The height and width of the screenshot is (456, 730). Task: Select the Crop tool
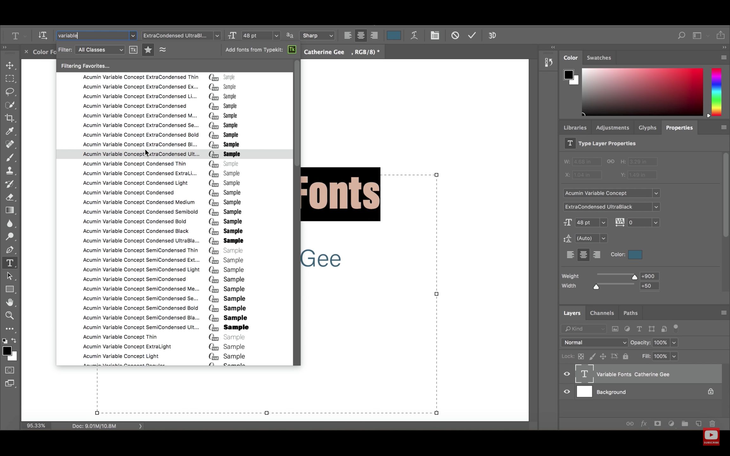tap(10, 118)
